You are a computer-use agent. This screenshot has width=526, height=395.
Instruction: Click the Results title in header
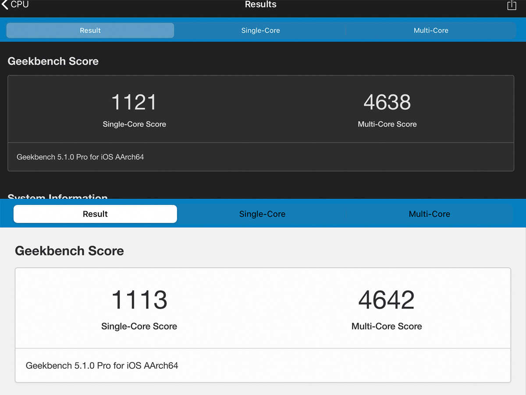point(260,4)
